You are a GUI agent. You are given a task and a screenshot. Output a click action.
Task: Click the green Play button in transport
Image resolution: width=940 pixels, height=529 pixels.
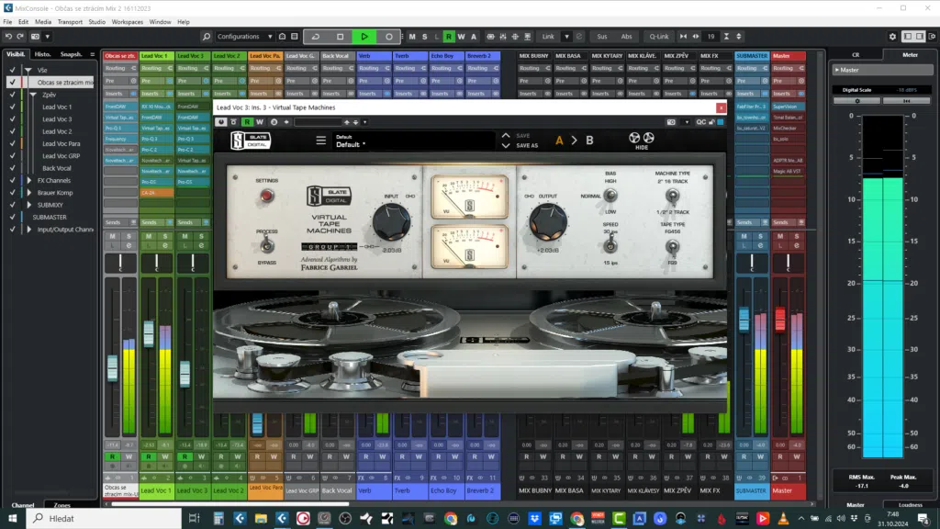click(x=364, y=37)
